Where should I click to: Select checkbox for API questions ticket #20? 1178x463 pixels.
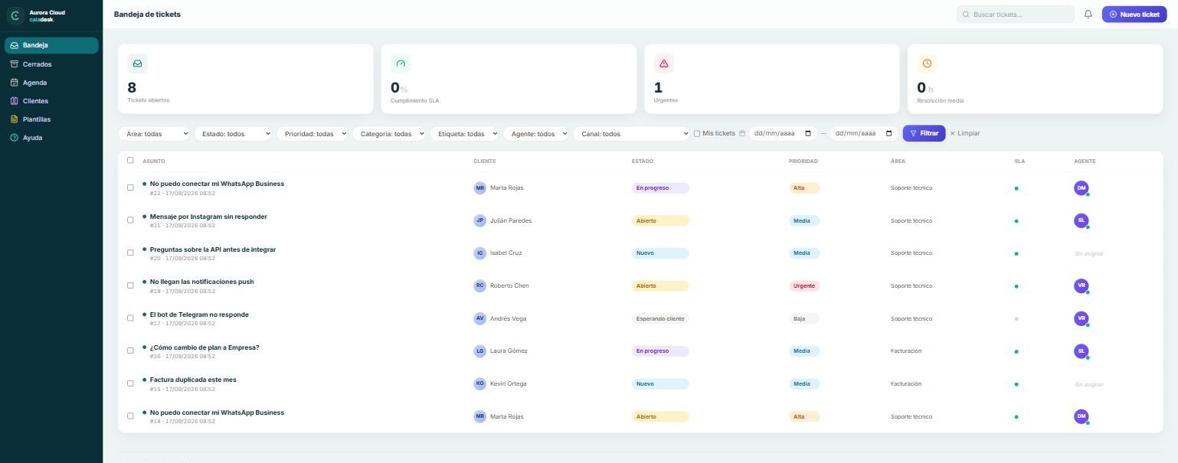tap(130, 253)
